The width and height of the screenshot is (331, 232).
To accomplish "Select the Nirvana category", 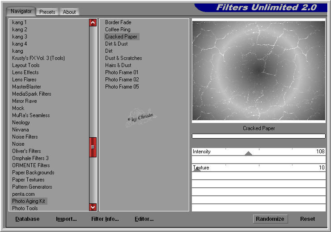I will pyautogui.click(x=21, y=130).
